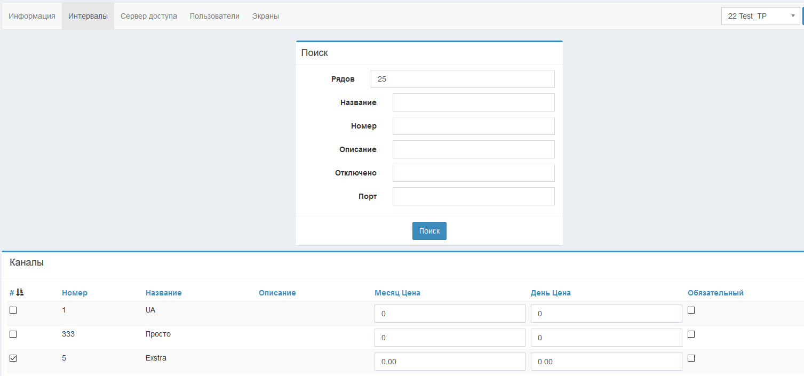The height and width of the screenshot is (376, 804).
Task: Sort table by Название column header
Action: [163, 293]
